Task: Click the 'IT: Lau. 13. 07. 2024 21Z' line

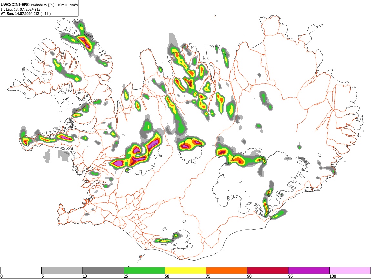Action: coord(21,9)
